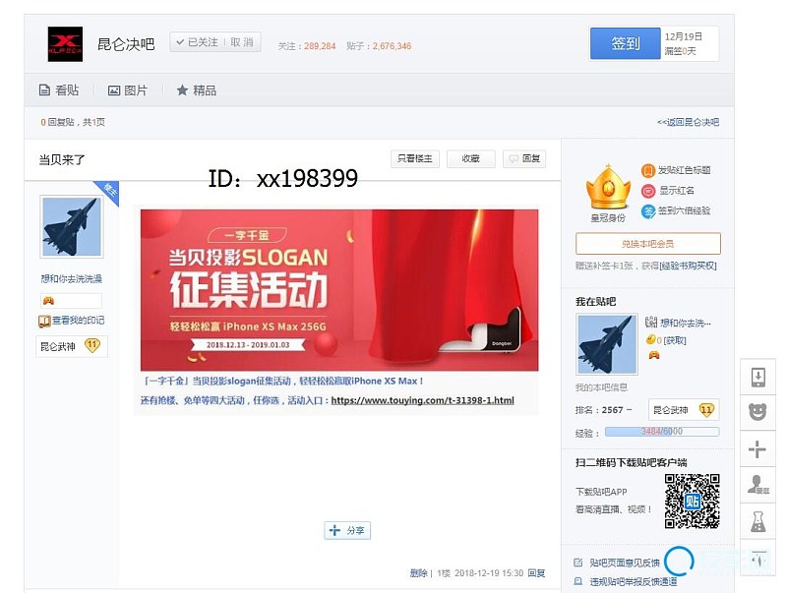Click the 昆仑决吧 forum logo image
Screen dimensions: 787x593
(x=65, y=44)
